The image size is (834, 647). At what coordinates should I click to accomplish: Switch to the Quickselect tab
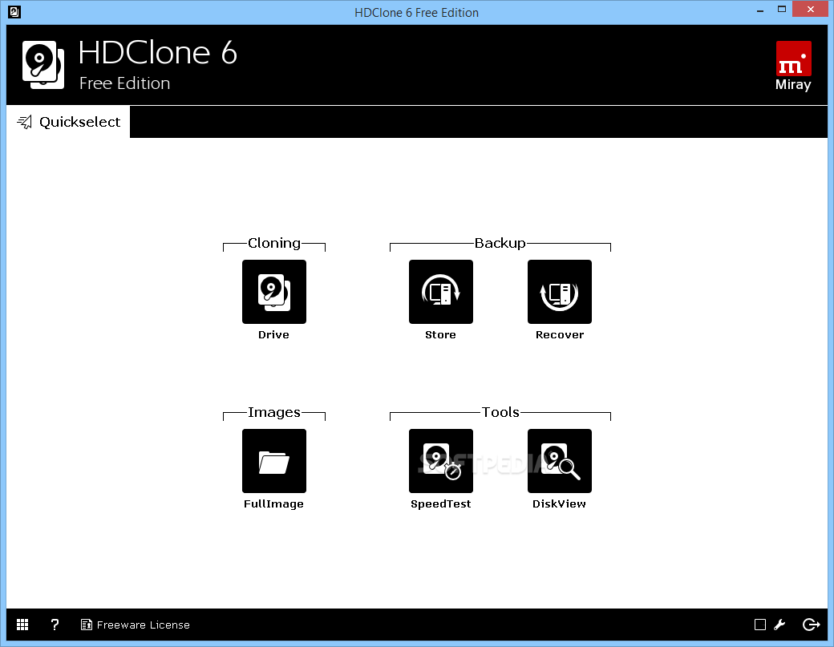click(x=68, y=122)
